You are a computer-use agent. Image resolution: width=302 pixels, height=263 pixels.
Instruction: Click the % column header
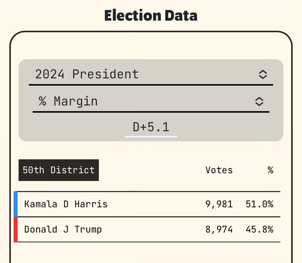coord(270,170)
